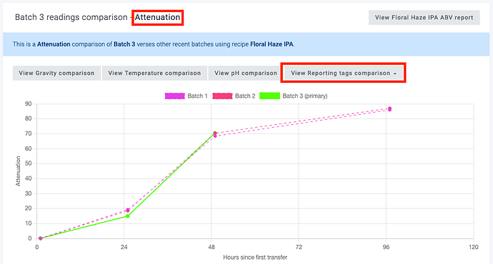Click the 72 label on the x-axis
This screenshot has height=264, width=493.
coord(299,247)
